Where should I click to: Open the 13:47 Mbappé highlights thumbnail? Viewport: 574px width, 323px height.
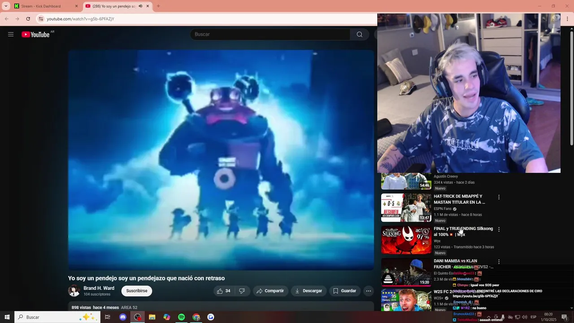pos(406,208)
